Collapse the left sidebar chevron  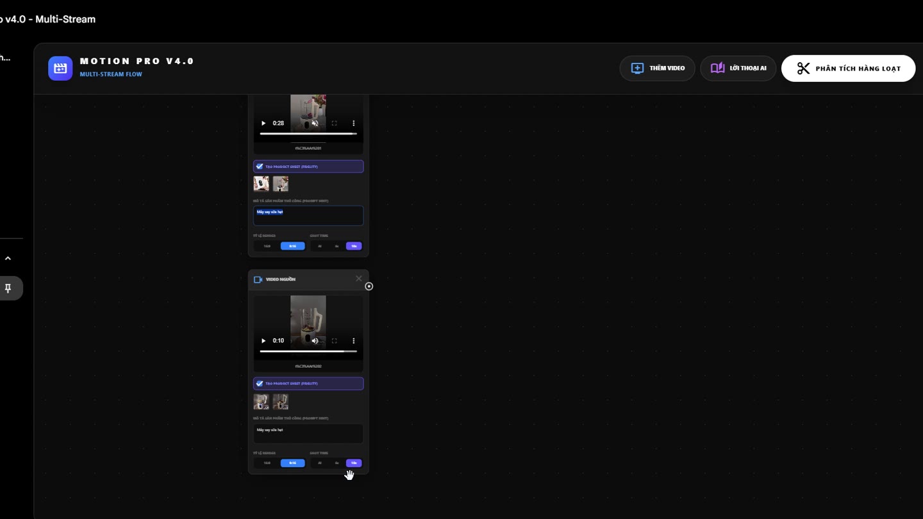(x=8, y=258)
